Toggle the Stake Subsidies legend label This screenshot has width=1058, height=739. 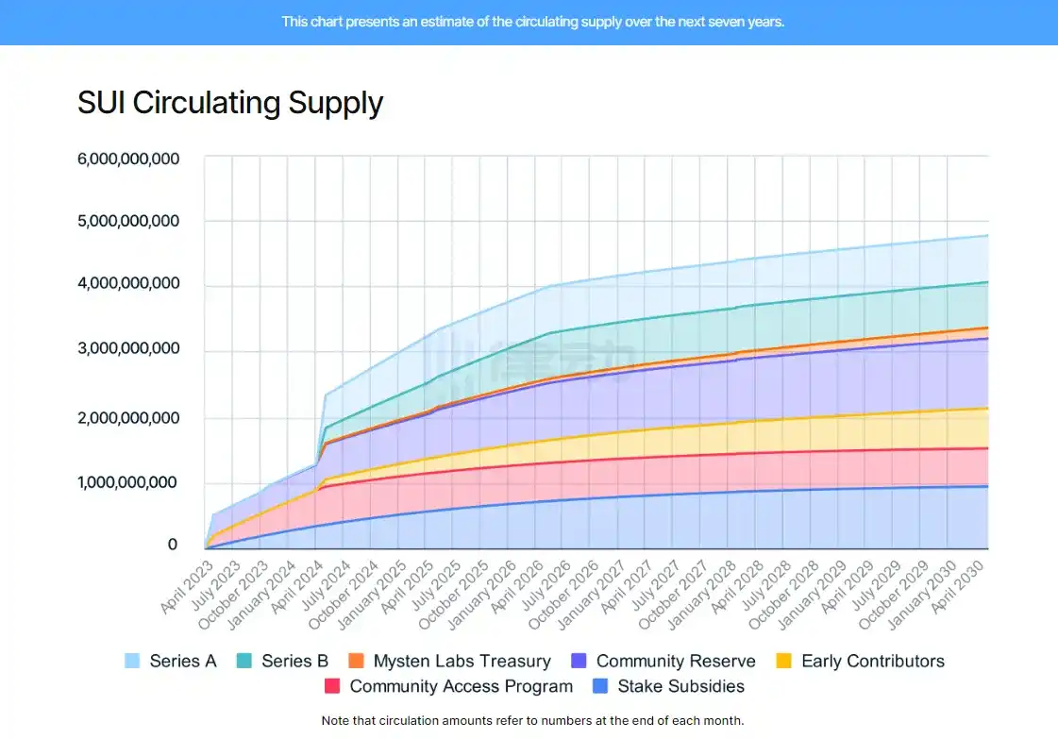tap(680, 687)
